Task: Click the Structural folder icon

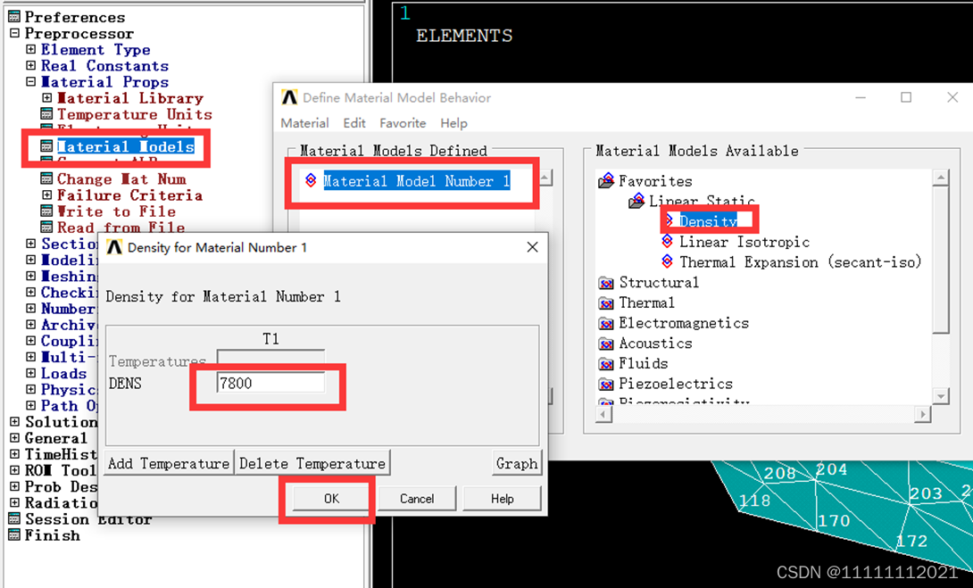Action: tap(605, 283)
